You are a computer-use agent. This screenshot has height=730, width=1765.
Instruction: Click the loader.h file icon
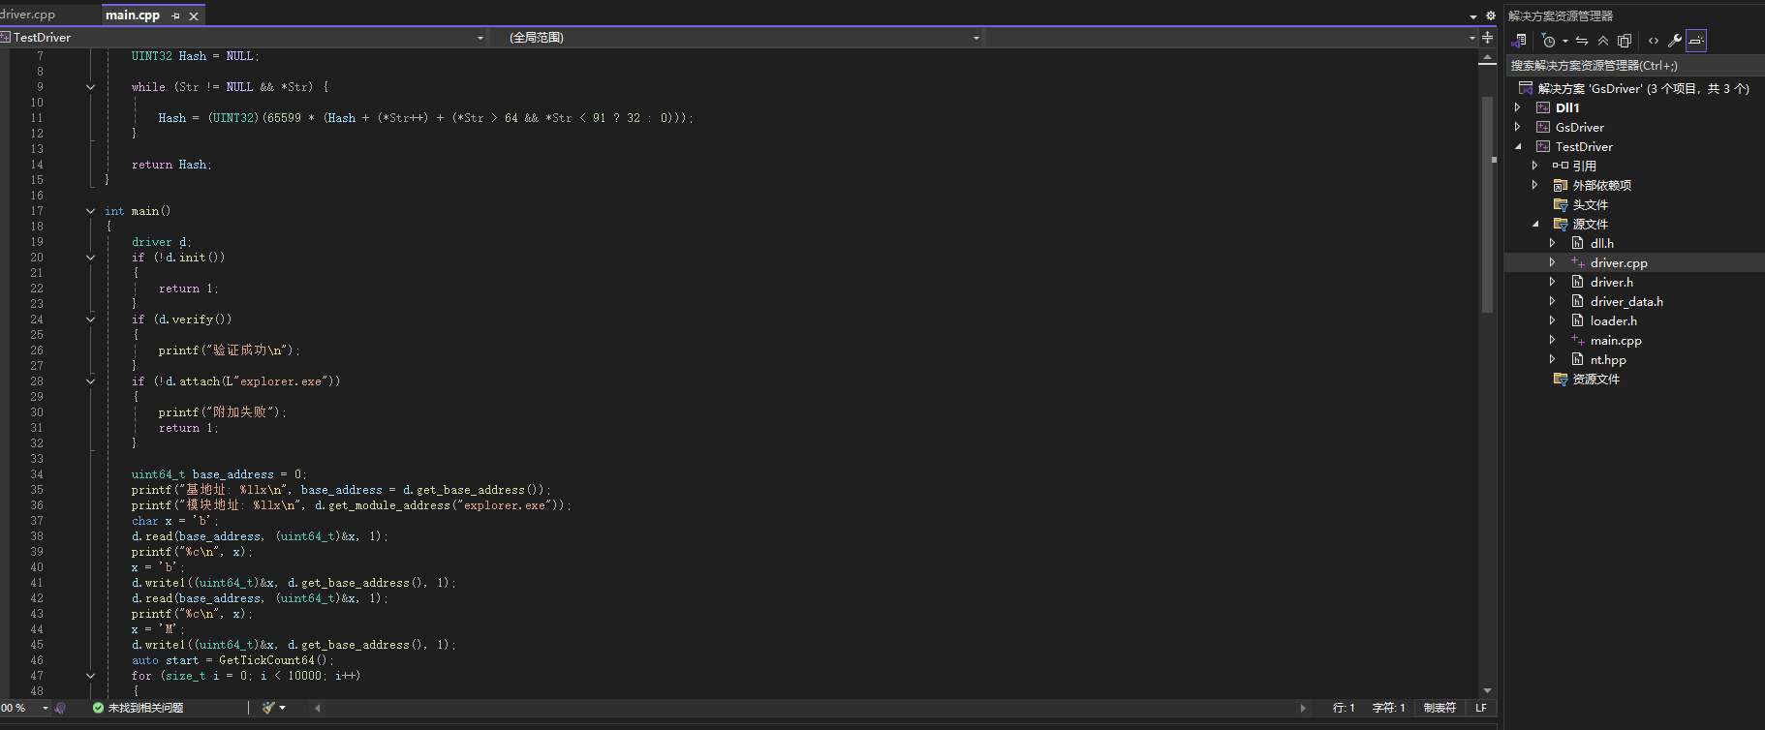(x=1577, y=320)
